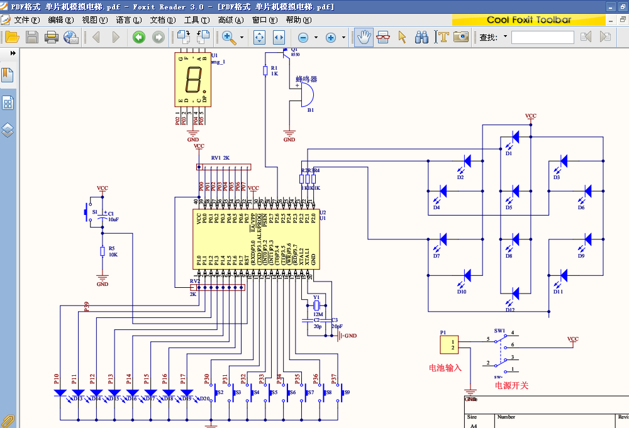Open the attachments paperclip panel
The image size is (629, 428).
click(x=8, y=421)
